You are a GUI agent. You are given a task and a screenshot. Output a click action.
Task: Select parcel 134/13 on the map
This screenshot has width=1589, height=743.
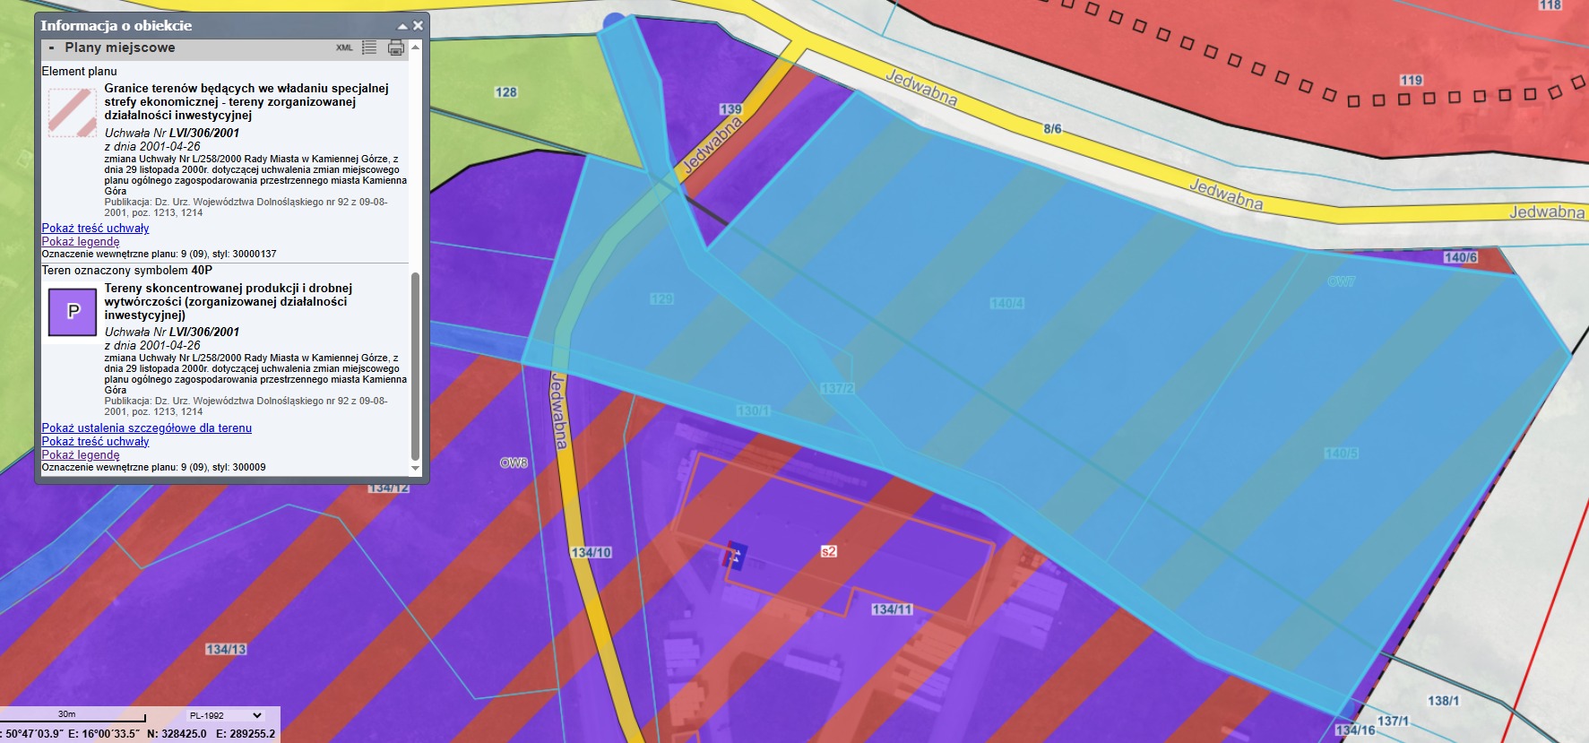pos(226,649)
